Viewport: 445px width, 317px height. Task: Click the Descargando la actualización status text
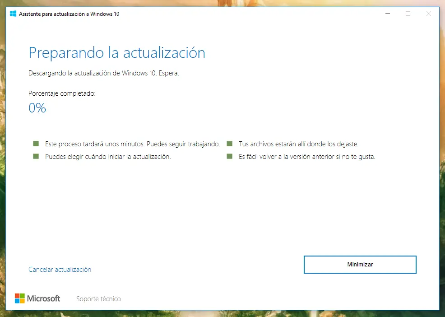point(104,73)
